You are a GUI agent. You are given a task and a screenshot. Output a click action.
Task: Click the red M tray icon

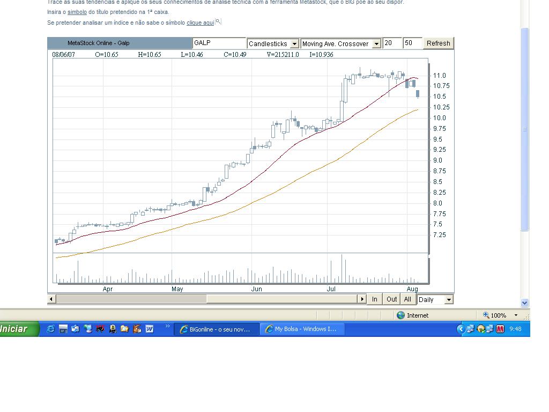click(x=500, y=329)
